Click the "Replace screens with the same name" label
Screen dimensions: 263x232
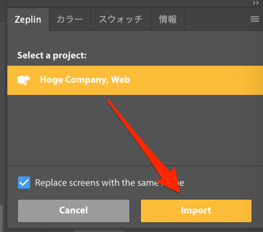[x=102, y=183]
